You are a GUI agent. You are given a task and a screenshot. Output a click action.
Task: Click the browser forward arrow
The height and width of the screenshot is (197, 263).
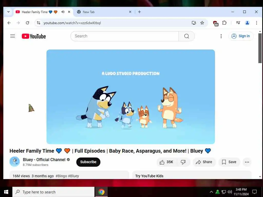(18, 23)
